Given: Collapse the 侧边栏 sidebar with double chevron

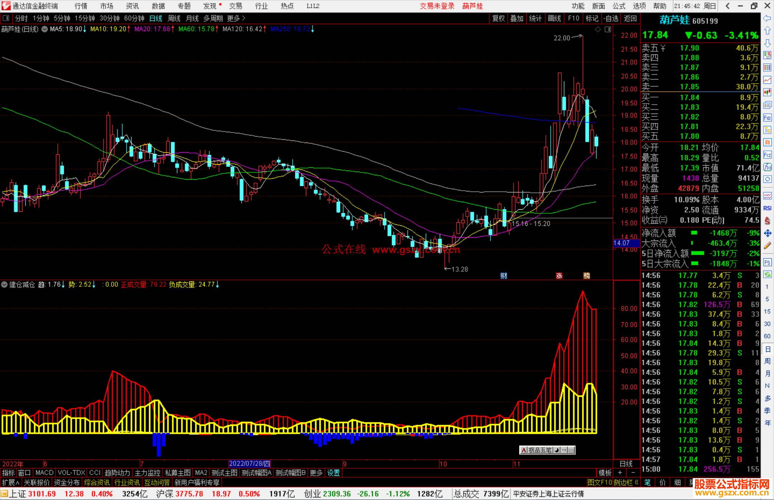Looking at the screenshot, I should click(x=636, y=482).
